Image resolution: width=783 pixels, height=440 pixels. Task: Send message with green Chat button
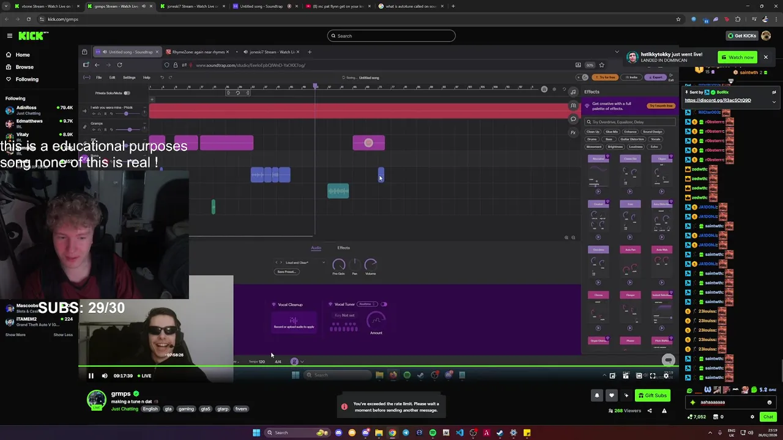pos(768,417)
